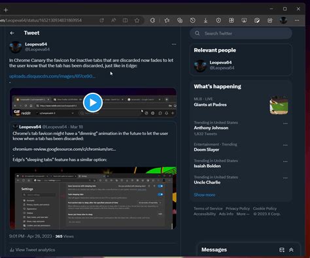Open Accessibility footer link

(x=205, y=214)
